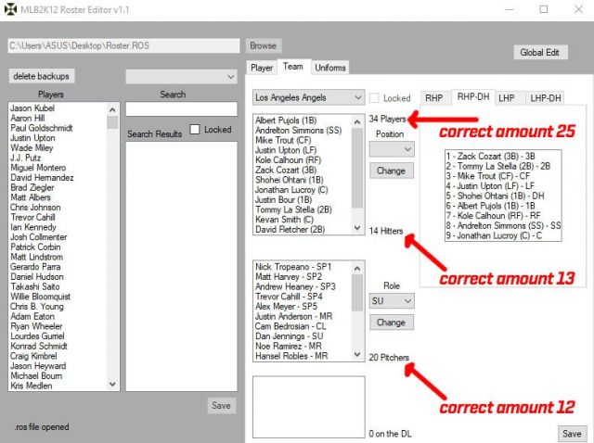Click the Browse button
Viewport: 594px width, 443px height.
264,45
